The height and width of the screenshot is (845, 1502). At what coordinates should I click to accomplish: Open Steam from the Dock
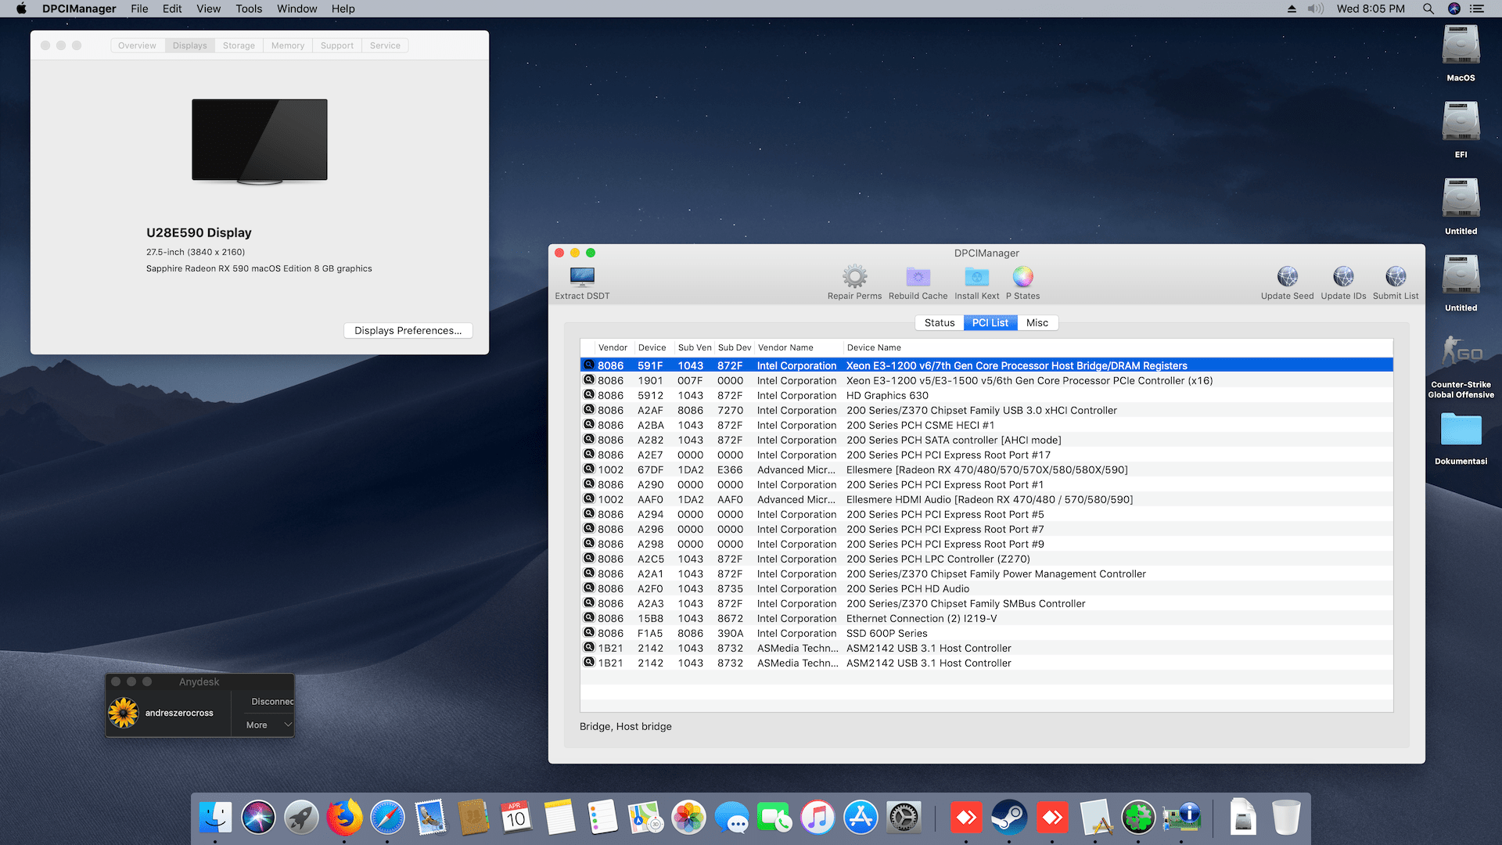point(1009,818)
